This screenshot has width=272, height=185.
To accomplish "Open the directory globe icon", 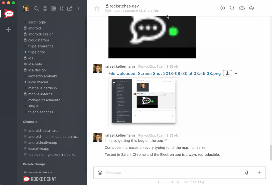I will point(45,8).
